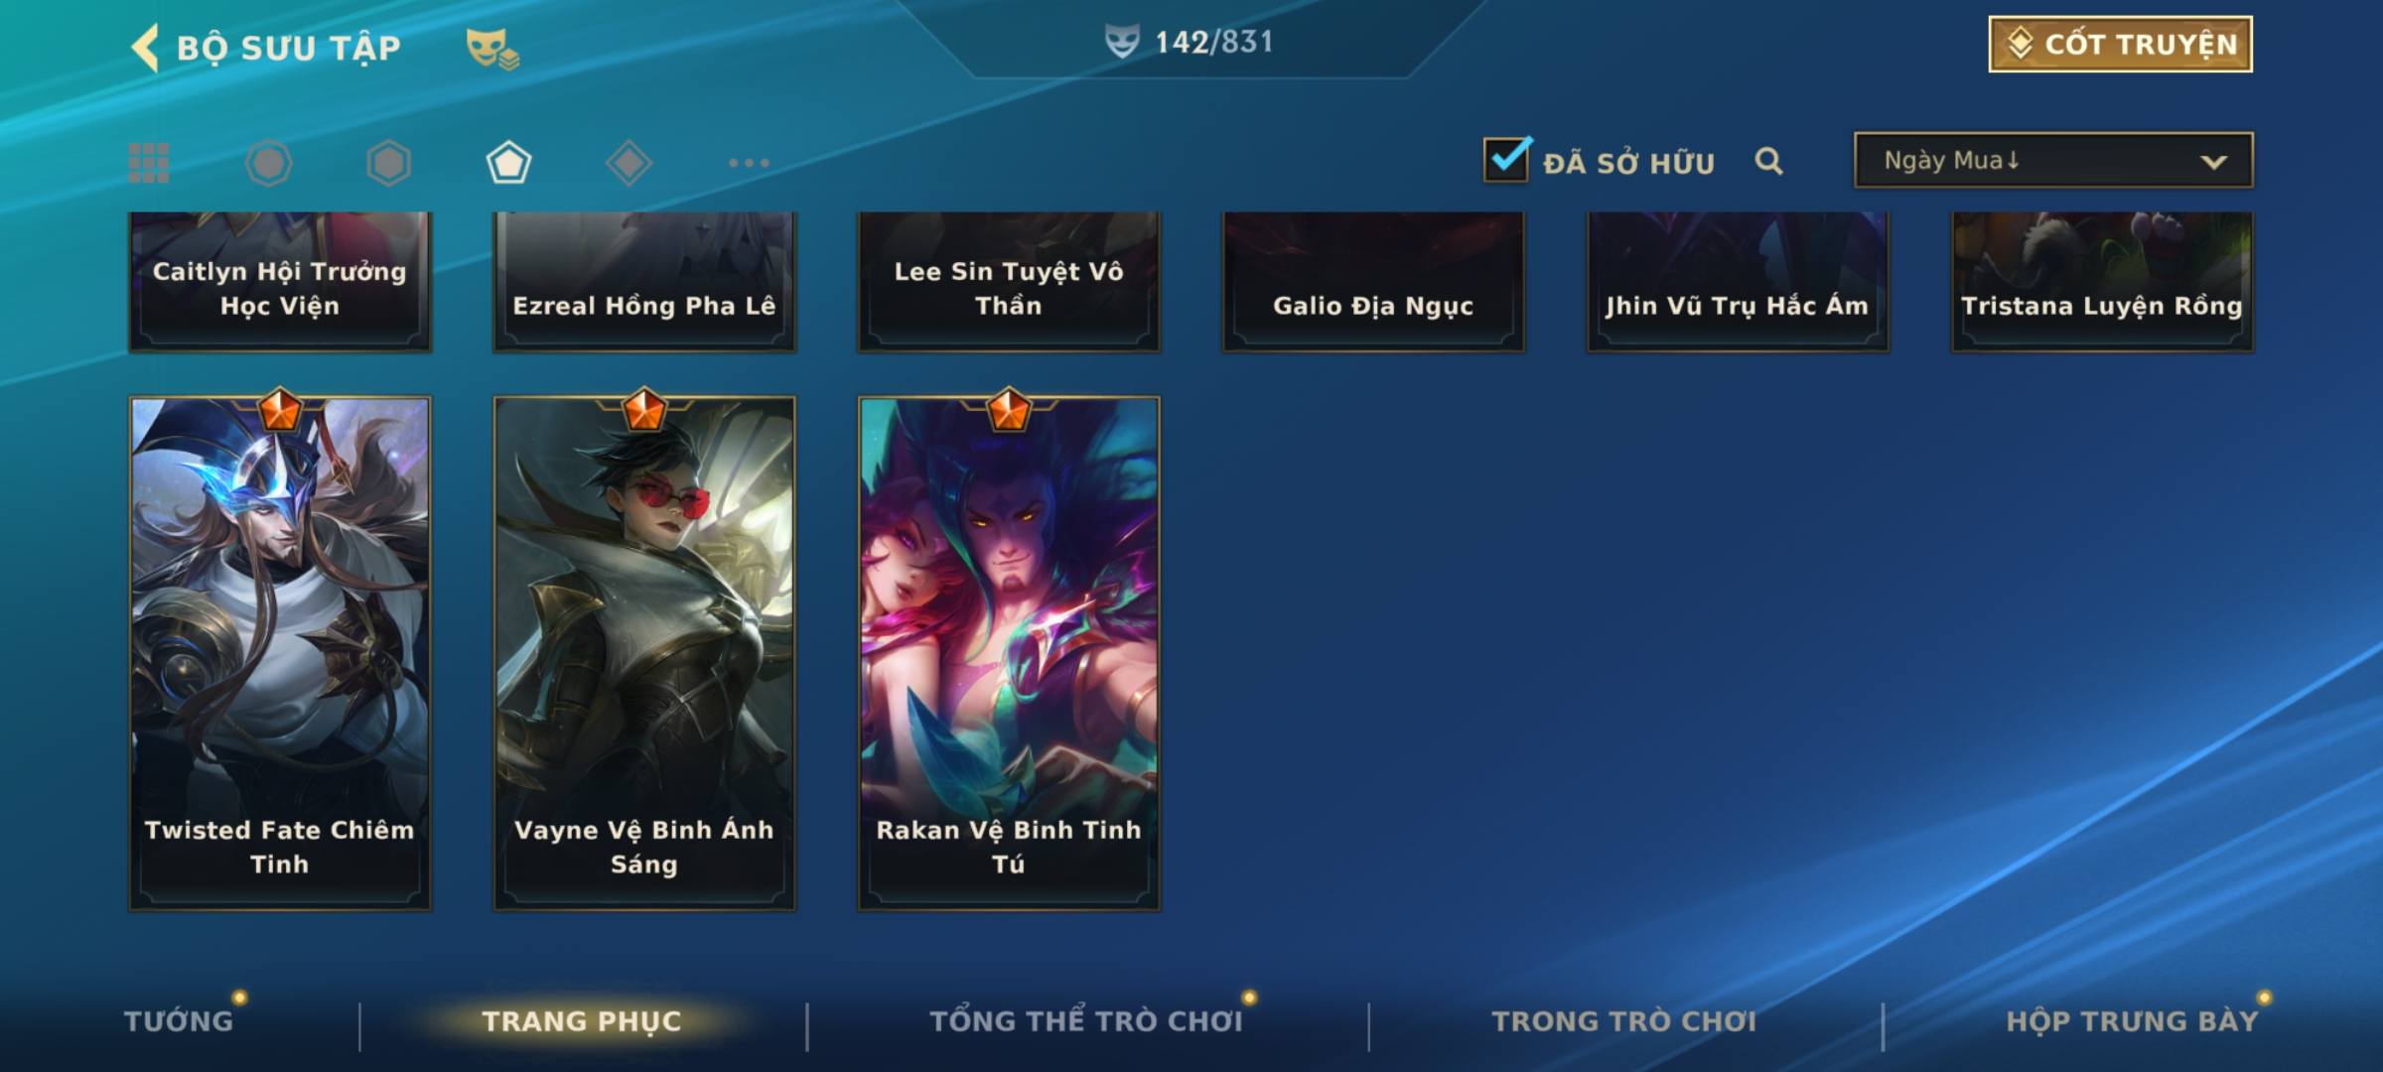2383x1072 pixels.
Task: Open the skin search magnifier
Action: point(1768,161)
